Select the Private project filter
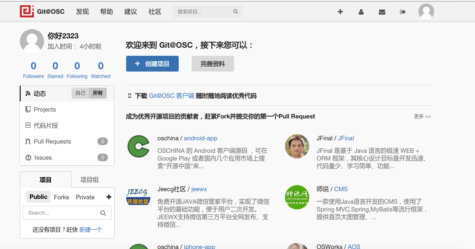Screen dimensions: 475x249 point(85,197)
